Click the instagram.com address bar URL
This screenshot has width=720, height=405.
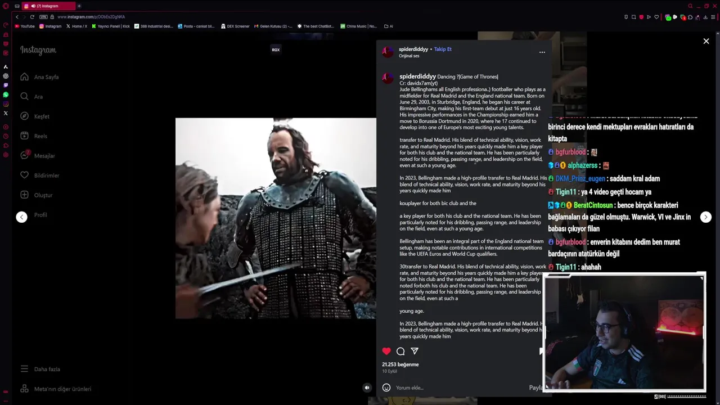(x=91, y=17)
